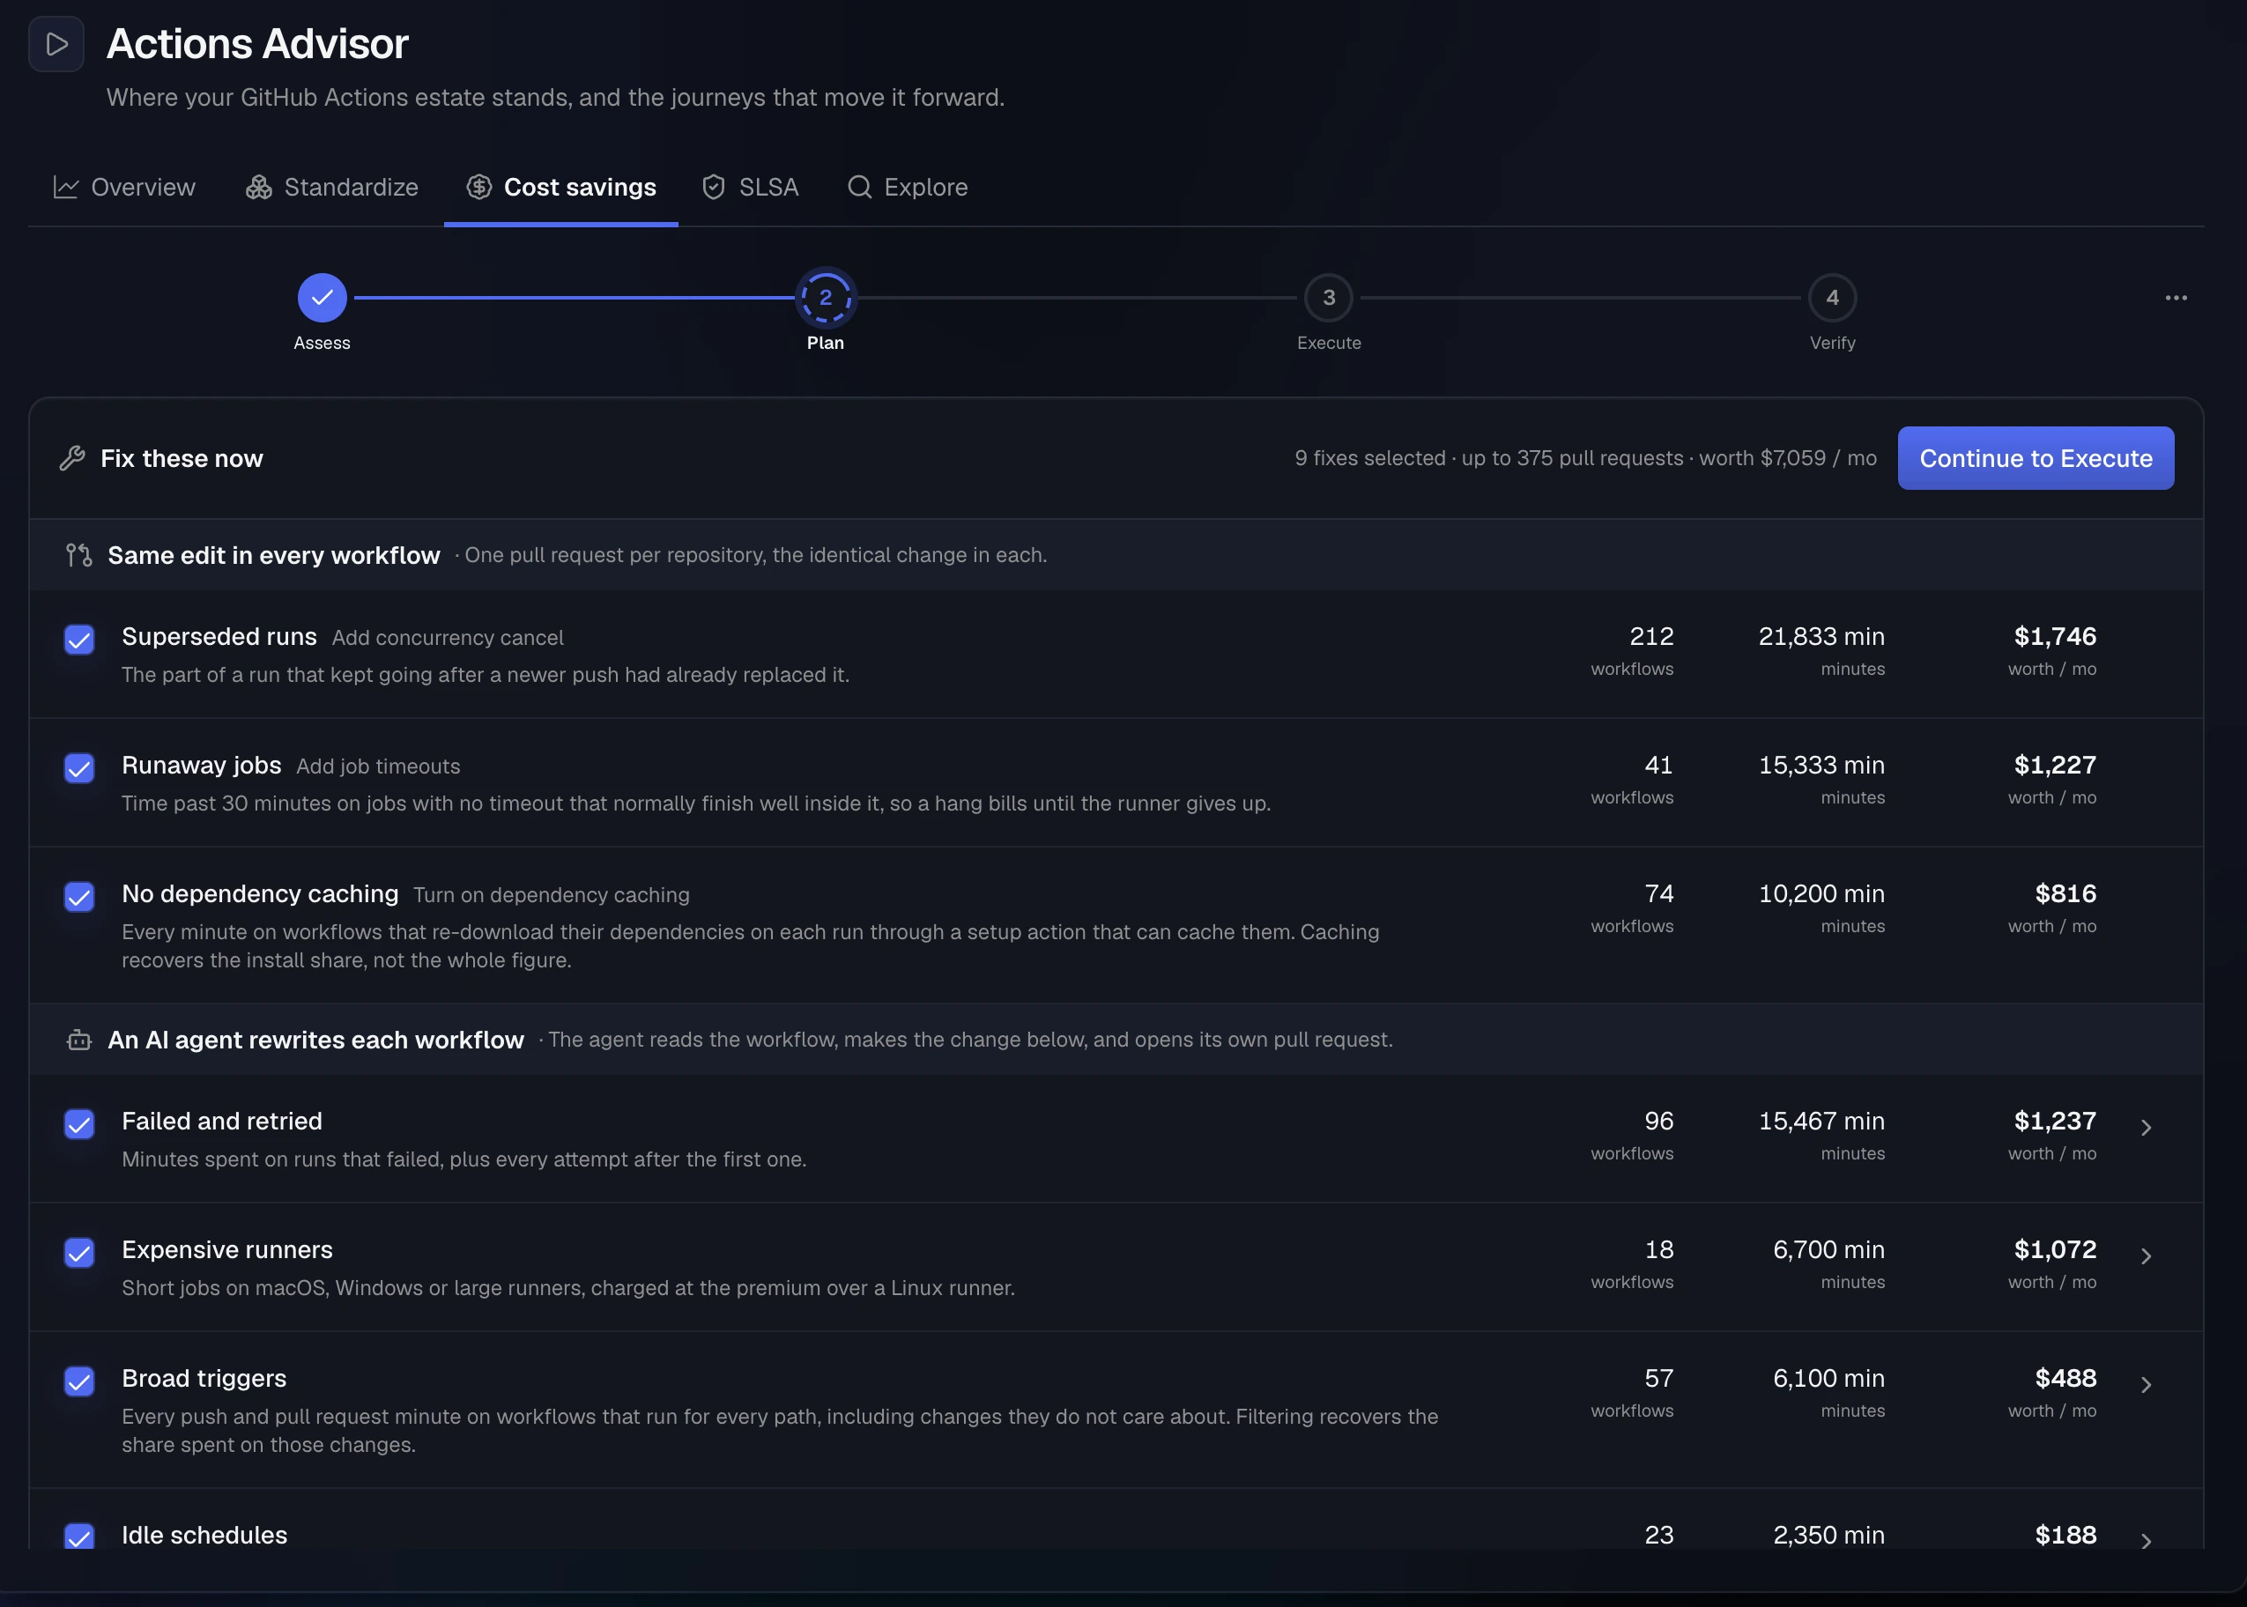Toggle the Idle schedules checkbox

(79, 1537)
